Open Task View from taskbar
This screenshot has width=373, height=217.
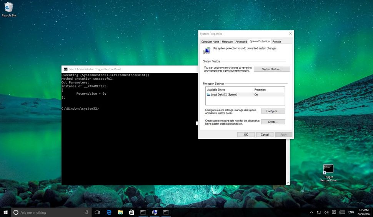coord(97,212)
